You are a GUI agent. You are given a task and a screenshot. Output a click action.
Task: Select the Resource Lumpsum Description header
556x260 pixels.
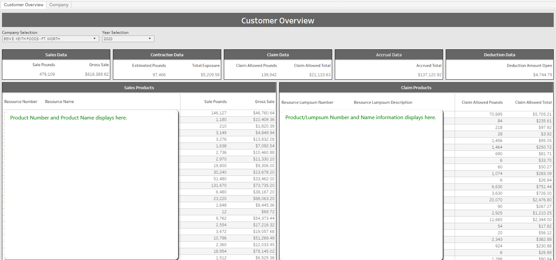coord(383,102)
